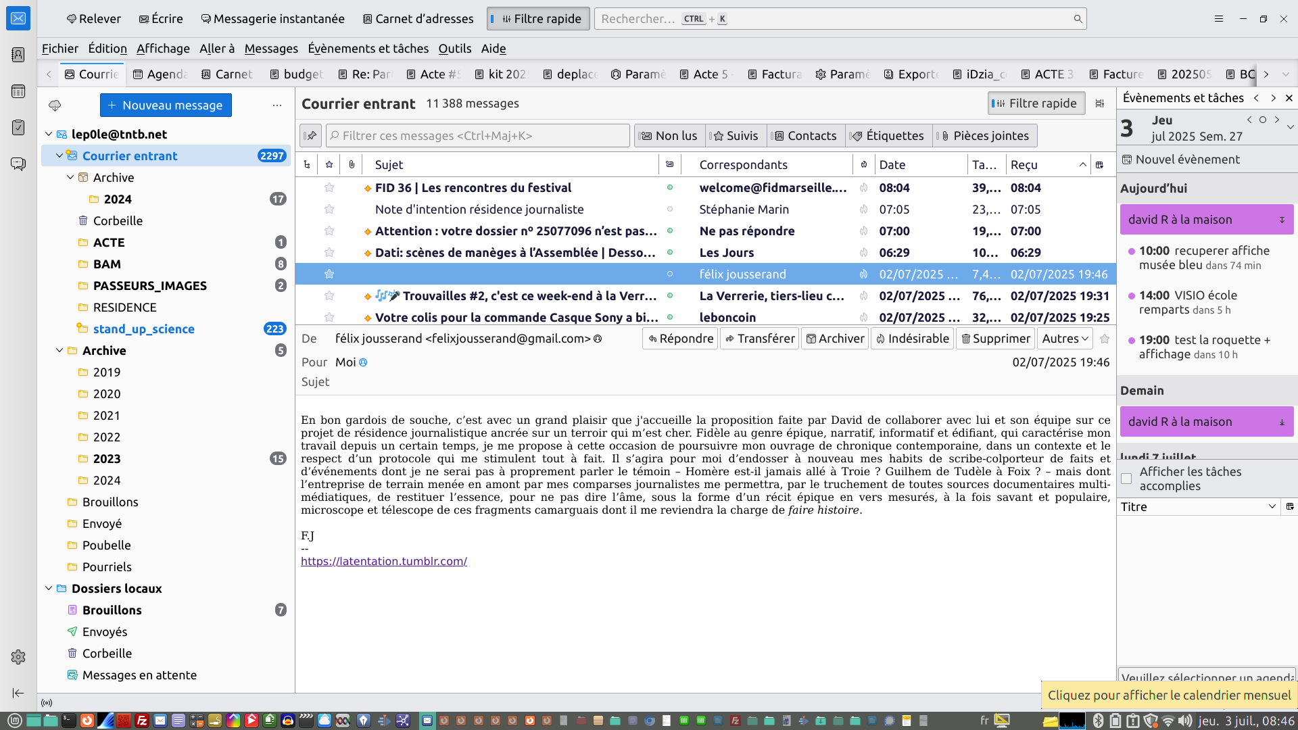The width and height of the screenshot is (1298, 730).
Task: Open the latentation.tumblr.com link
Action: (x=383, y=561)
